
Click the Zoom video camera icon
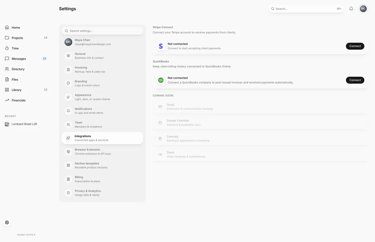coord(160,154)
